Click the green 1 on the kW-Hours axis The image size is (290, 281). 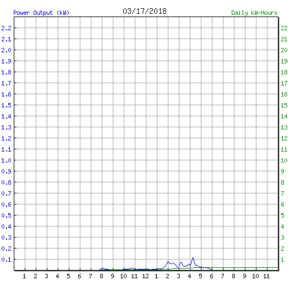(x=282, y=260)
